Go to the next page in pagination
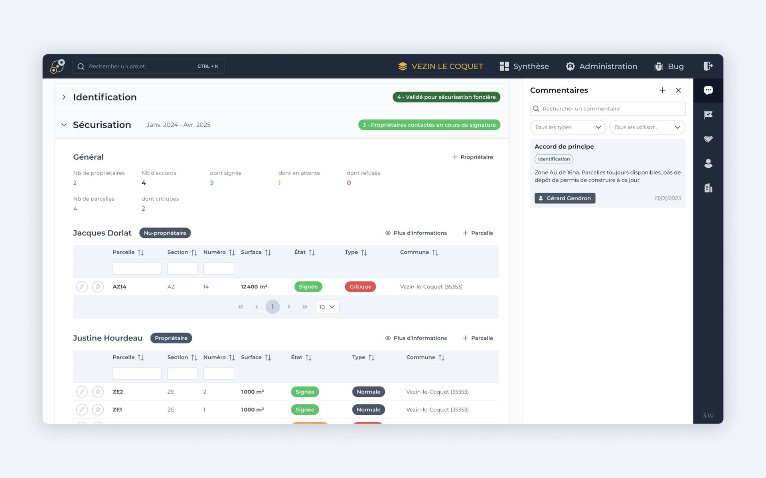The width and height of the screenshot is (766, 478). 289,307
